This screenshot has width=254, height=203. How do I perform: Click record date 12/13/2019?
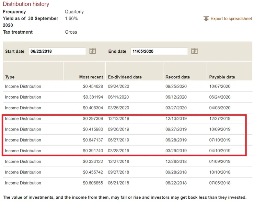click(176, 119)
